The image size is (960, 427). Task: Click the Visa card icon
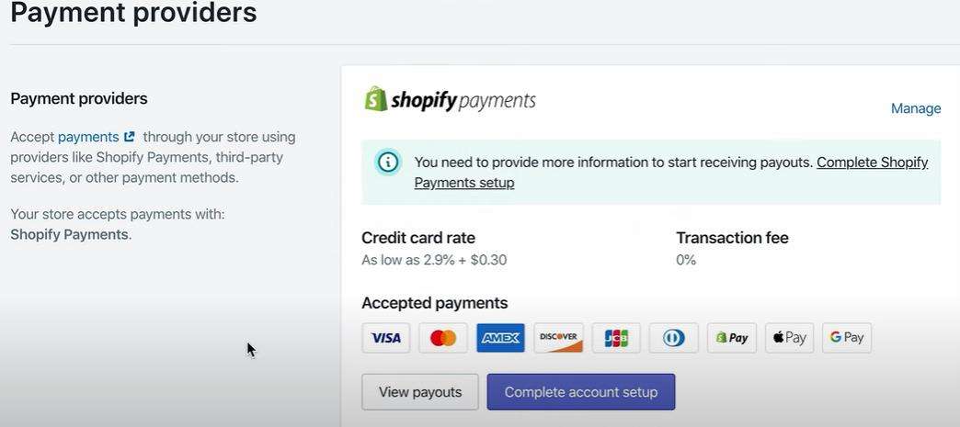tap(386, 338)
